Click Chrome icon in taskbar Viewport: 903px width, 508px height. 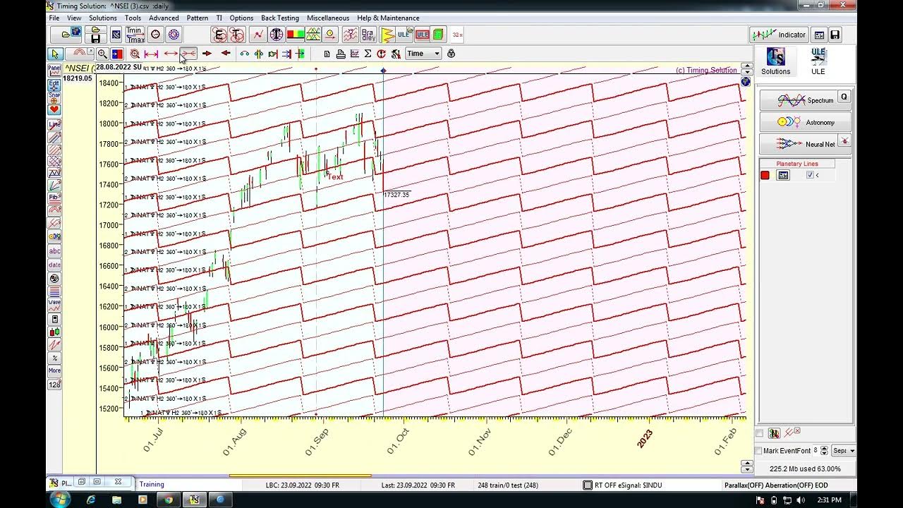(169, 500)
